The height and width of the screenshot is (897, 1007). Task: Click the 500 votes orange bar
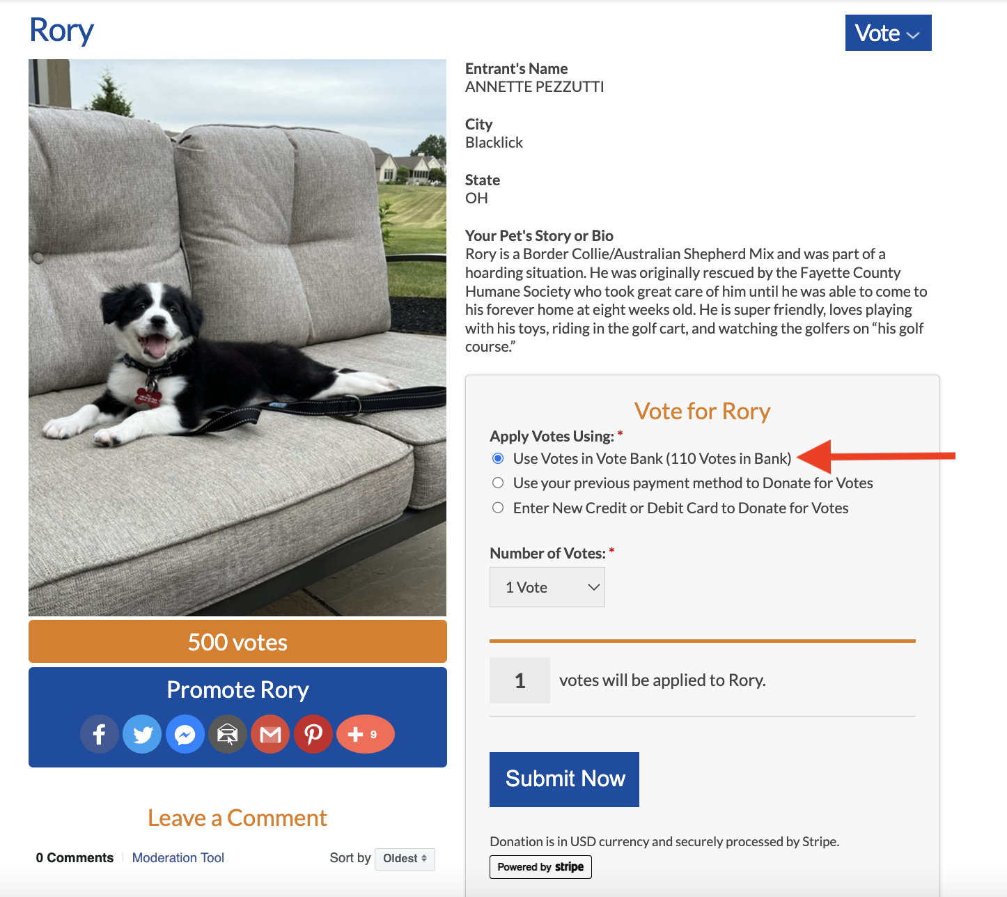(x=237, y=641)
